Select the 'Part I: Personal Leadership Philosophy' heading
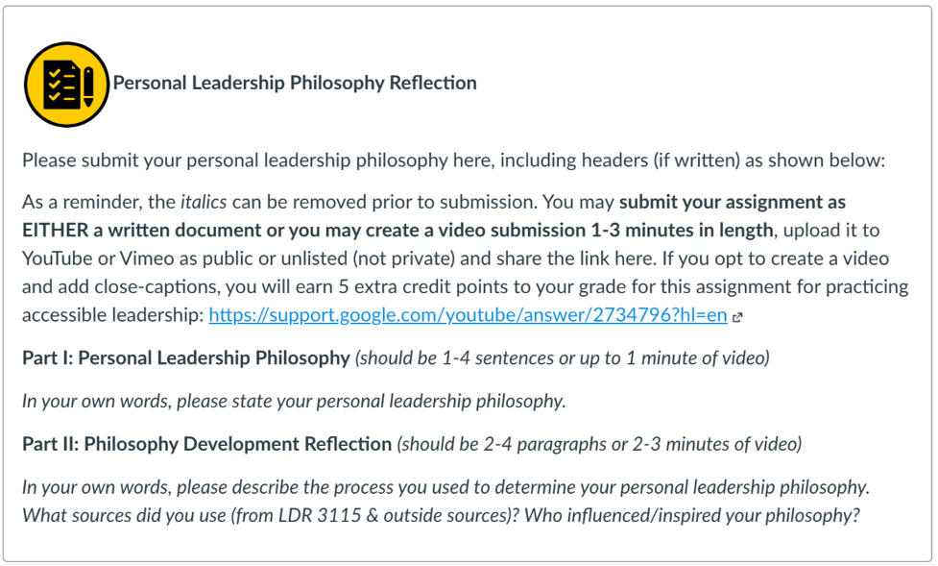 (x=186, y=358)
